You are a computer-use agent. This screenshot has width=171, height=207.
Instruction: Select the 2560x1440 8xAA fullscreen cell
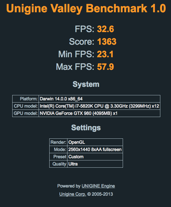click(x=95, y=149)
